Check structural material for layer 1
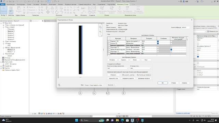This screenshot has height=123, width=219. pos(171,41)
